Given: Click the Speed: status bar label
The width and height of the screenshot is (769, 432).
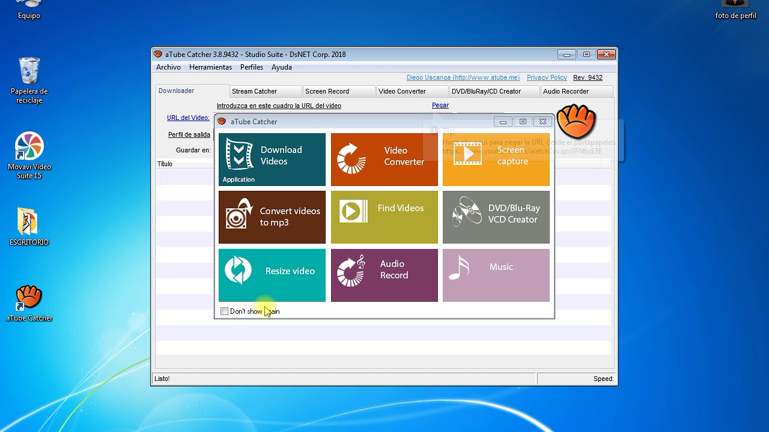Looking at the screenshot, I should [603, 379].
